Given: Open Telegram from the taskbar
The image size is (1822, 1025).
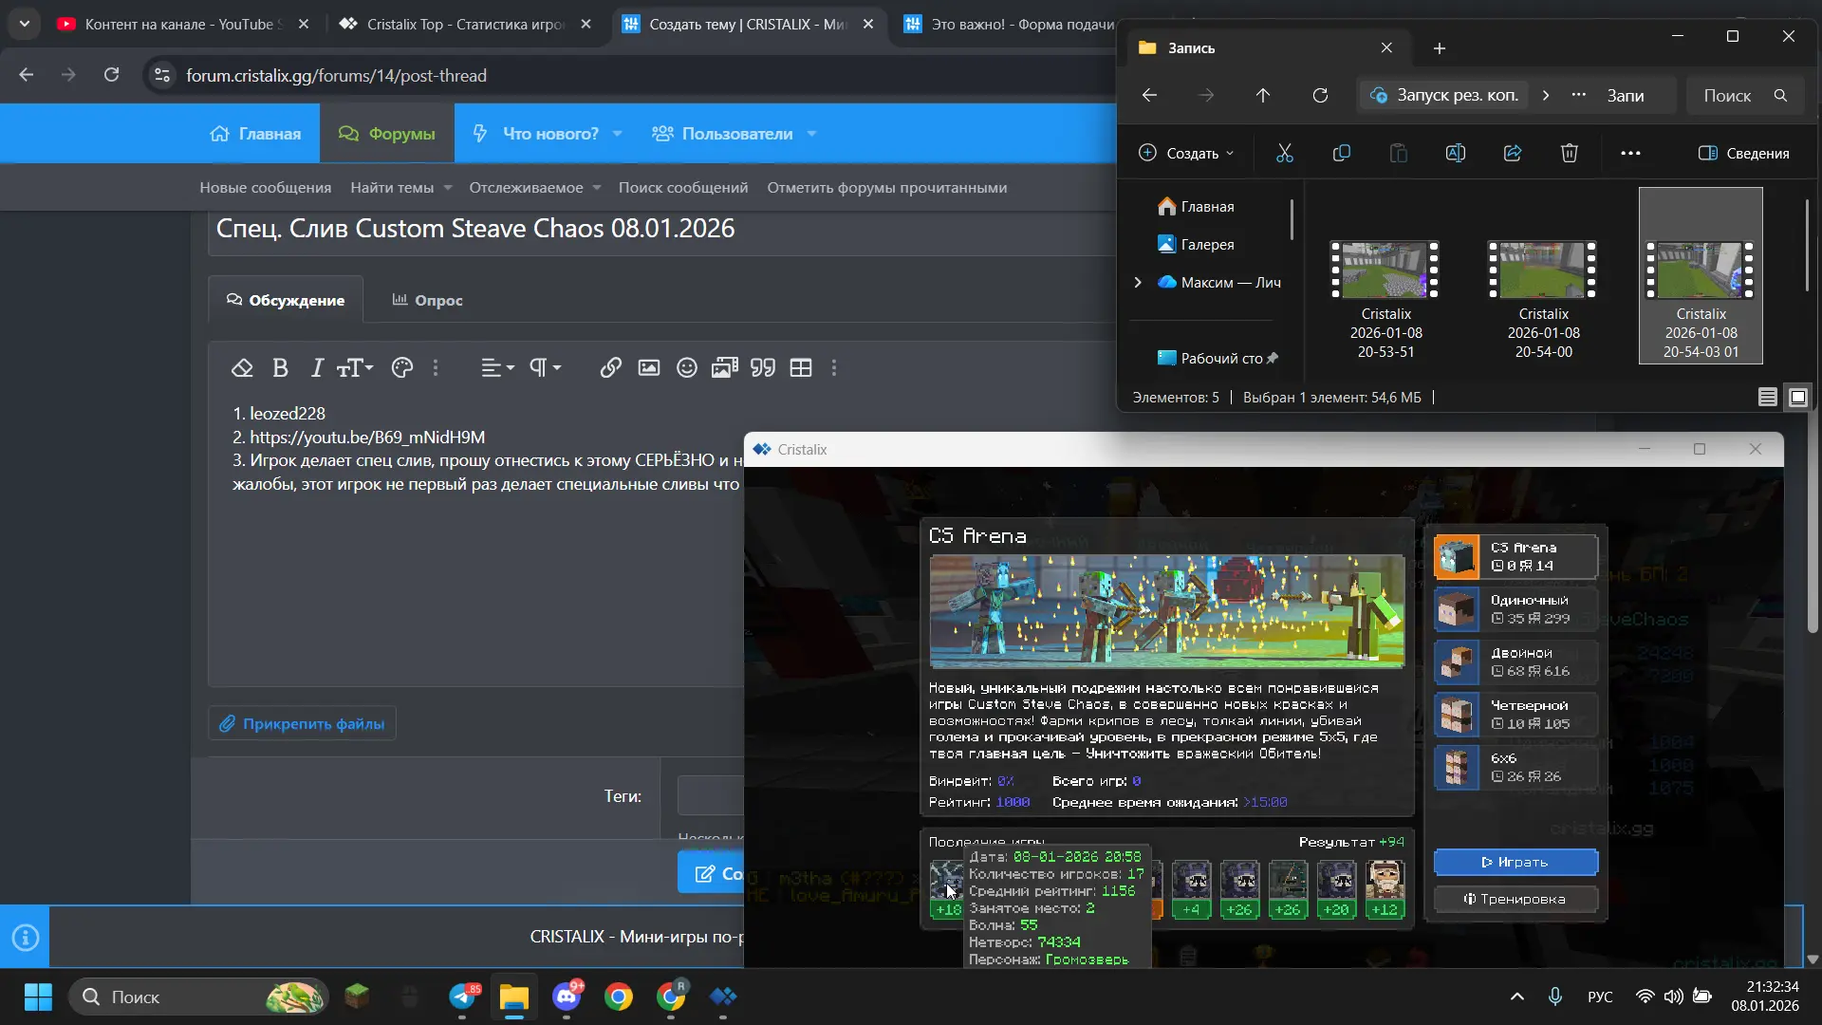Looking at the screenshot, I should (x=463, y=997).
